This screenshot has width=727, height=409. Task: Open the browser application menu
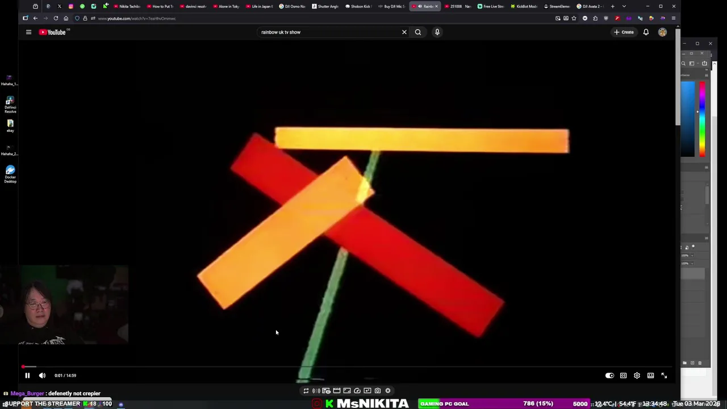tap(673, 18)
